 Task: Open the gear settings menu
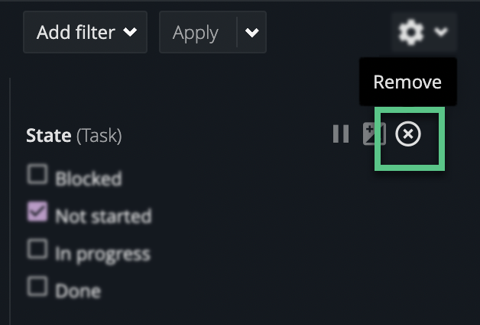click(411, 32)
